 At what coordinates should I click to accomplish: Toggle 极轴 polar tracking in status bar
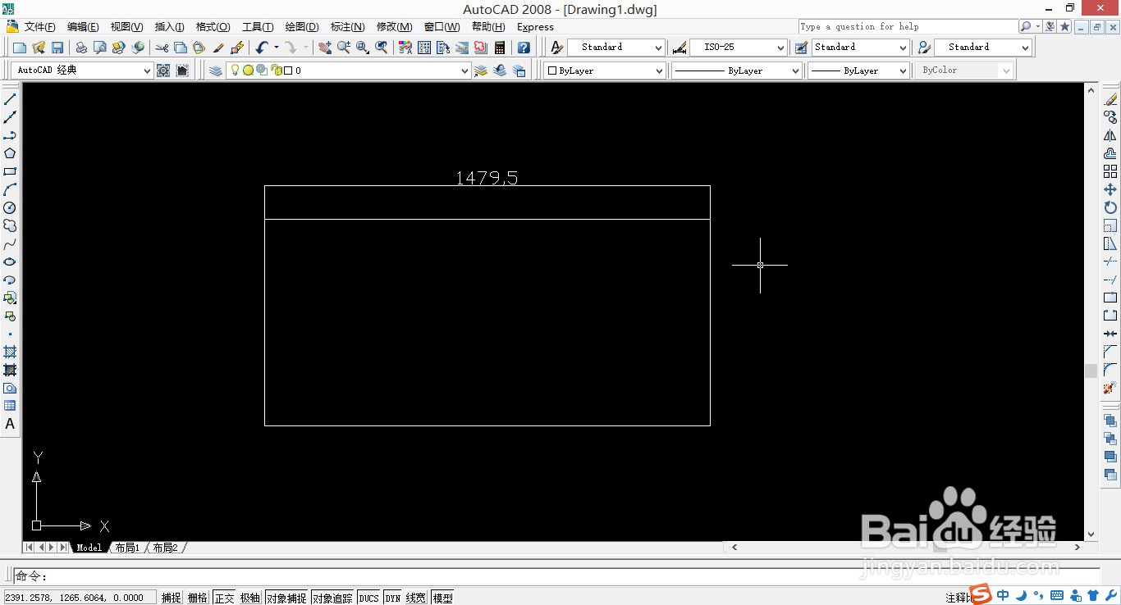250,598
